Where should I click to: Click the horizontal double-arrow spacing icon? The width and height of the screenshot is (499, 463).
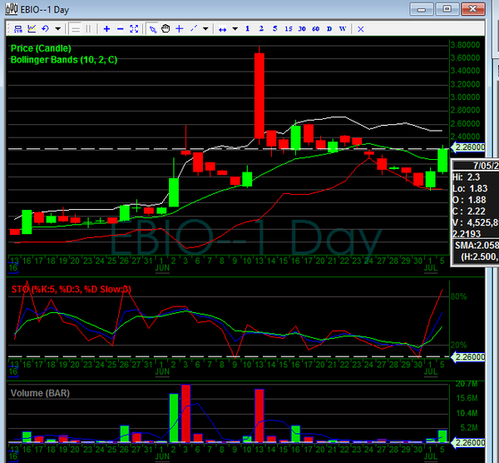point(222,29)
